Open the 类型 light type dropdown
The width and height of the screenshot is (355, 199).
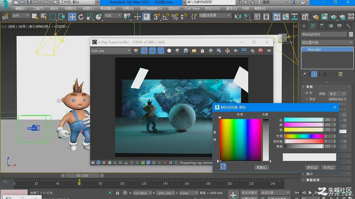point(337,94)
